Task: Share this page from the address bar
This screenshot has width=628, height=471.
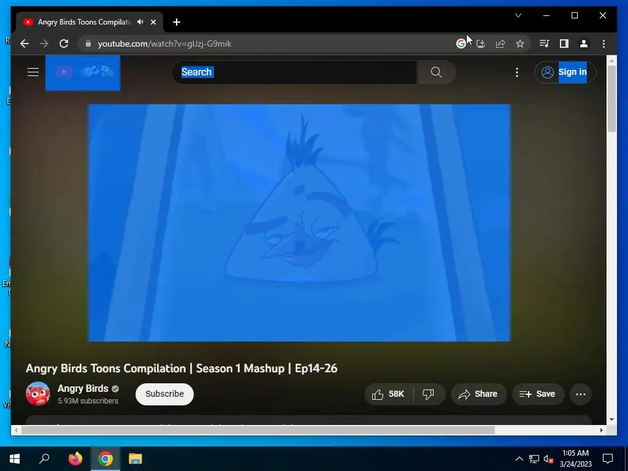Action: pos(500,44)
